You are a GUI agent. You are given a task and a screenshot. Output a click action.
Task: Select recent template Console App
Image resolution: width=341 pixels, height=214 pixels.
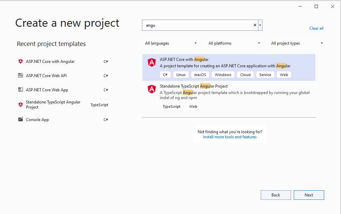tap(64, 120)
